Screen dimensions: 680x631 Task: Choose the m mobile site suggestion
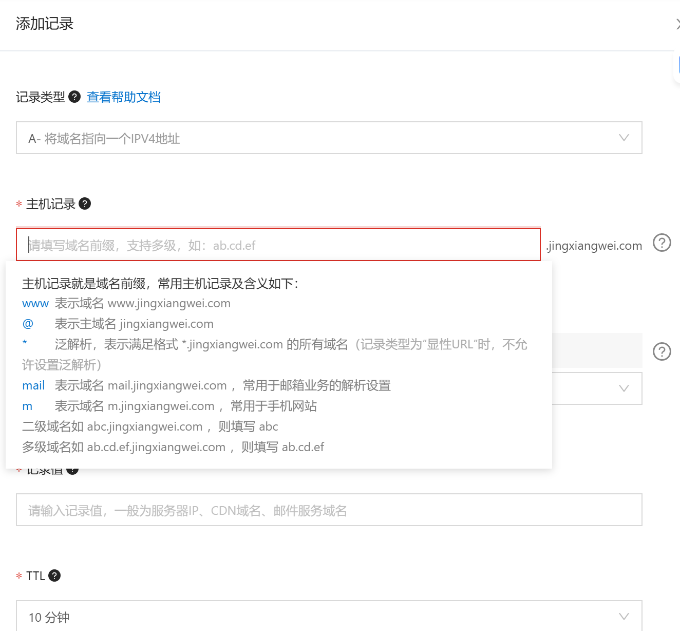tap(27, 406)
